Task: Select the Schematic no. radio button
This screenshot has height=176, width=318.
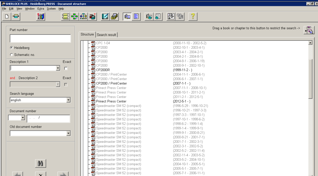Action: [x=11, y=55]
